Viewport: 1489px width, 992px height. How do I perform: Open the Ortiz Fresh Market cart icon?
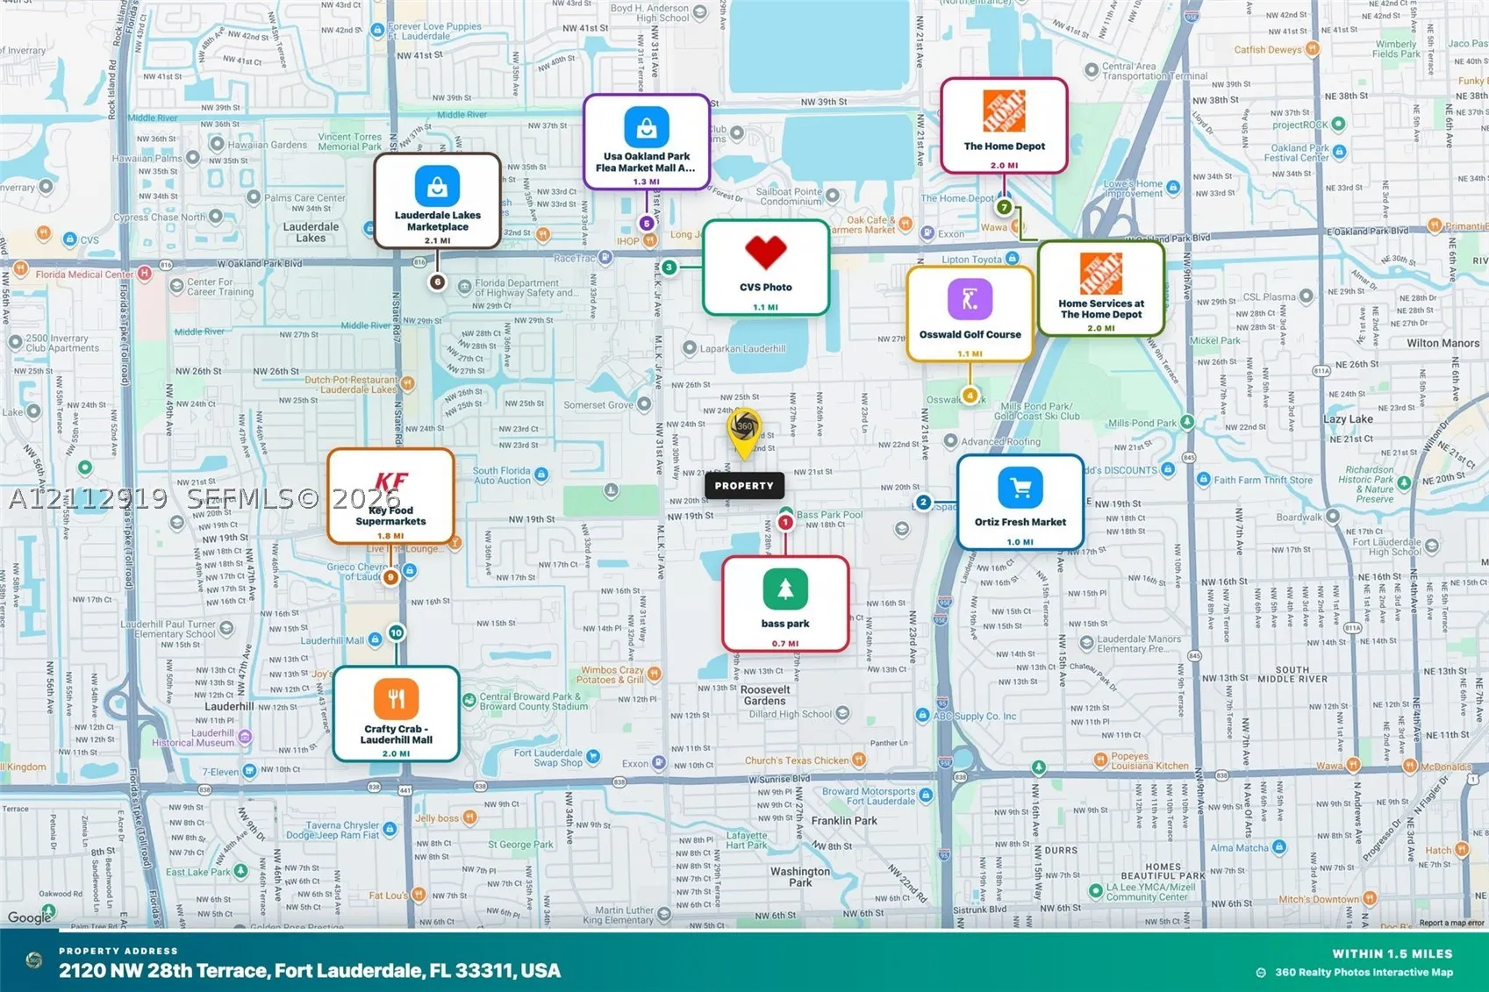coord(1020,487)
